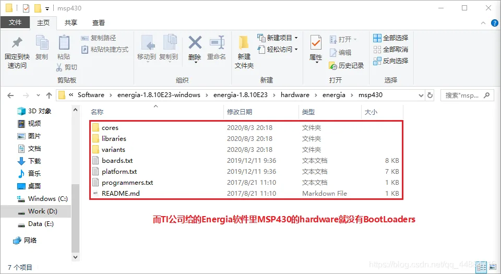Click blue Help question mark icon
This screenshot has width=501, height=274.
point(494,23)
